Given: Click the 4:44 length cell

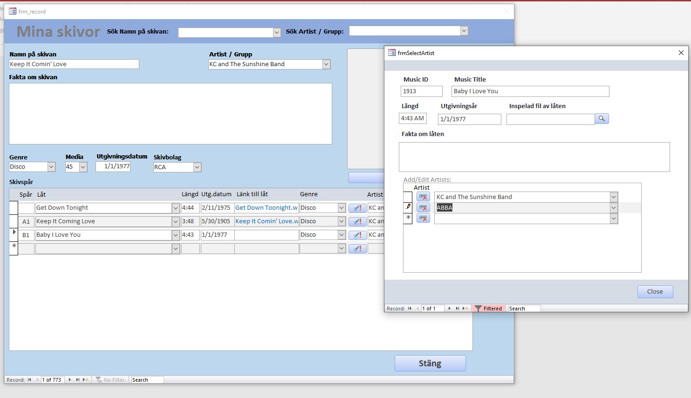Looking at the screenshot, I should [191, 208].
